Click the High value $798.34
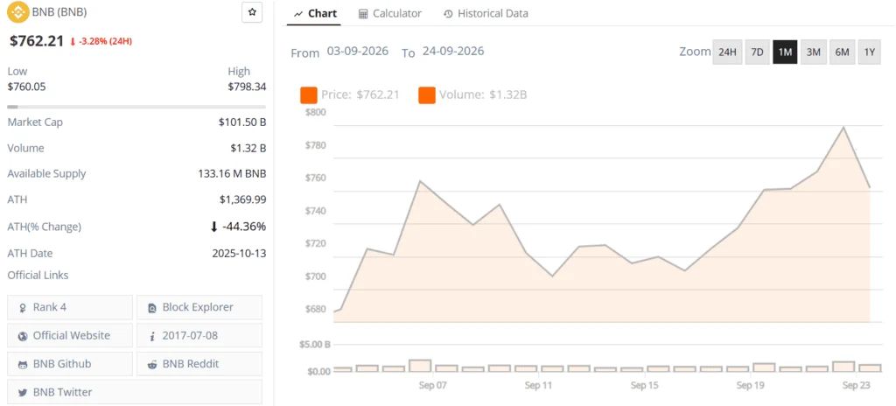Viewport: 896px width, 406px height. [x=247, y=87]
